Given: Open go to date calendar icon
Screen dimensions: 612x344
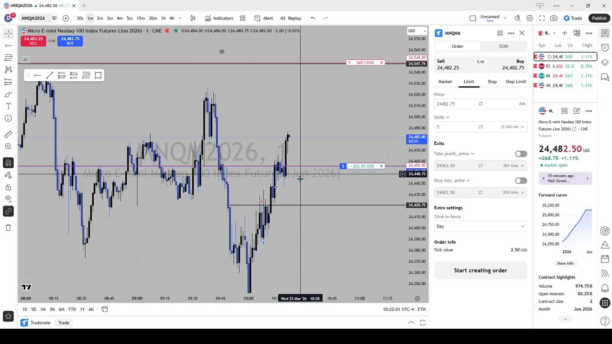Looking at the screenshot, I should point(104,309).
